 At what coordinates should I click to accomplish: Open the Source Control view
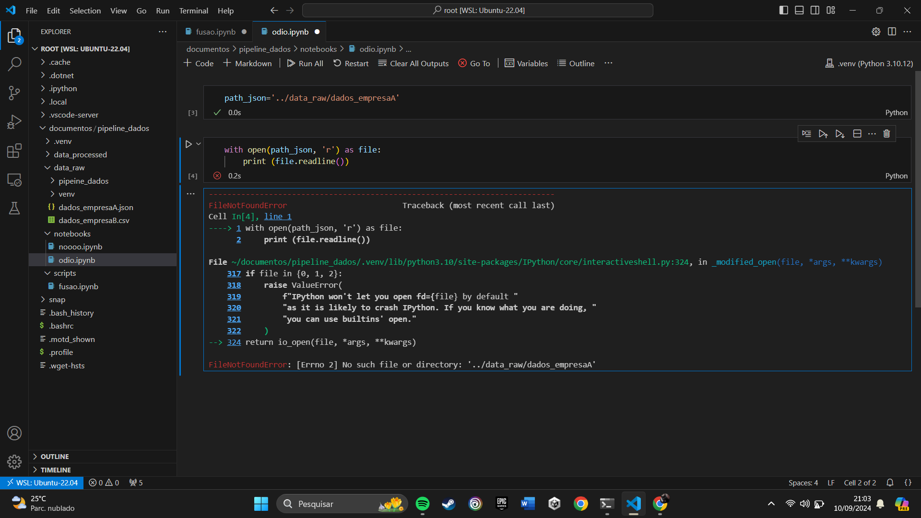14,93
